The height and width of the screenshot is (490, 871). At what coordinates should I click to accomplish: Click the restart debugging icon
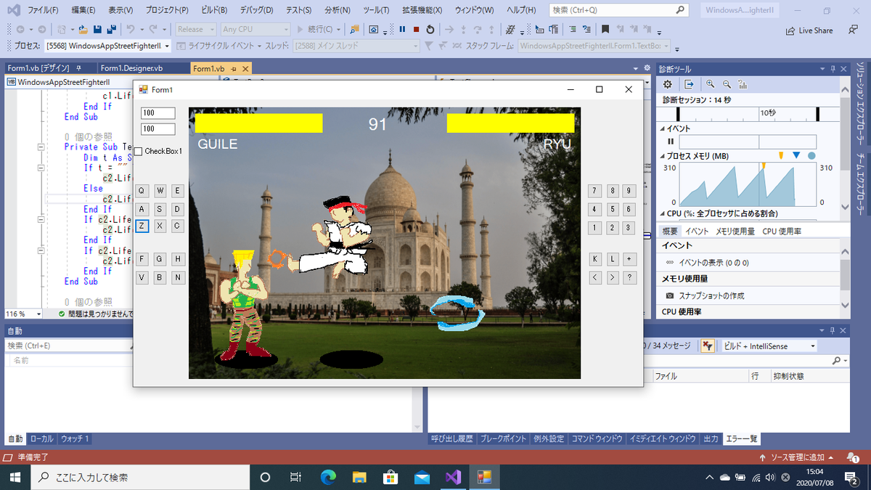[x=430, y=29]
